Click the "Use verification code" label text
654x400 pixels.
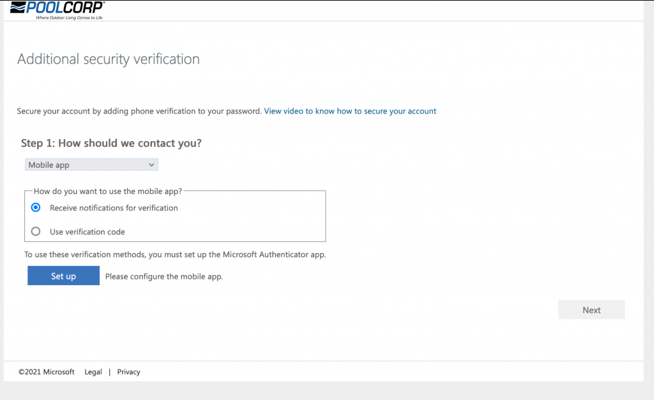(87, 232)
